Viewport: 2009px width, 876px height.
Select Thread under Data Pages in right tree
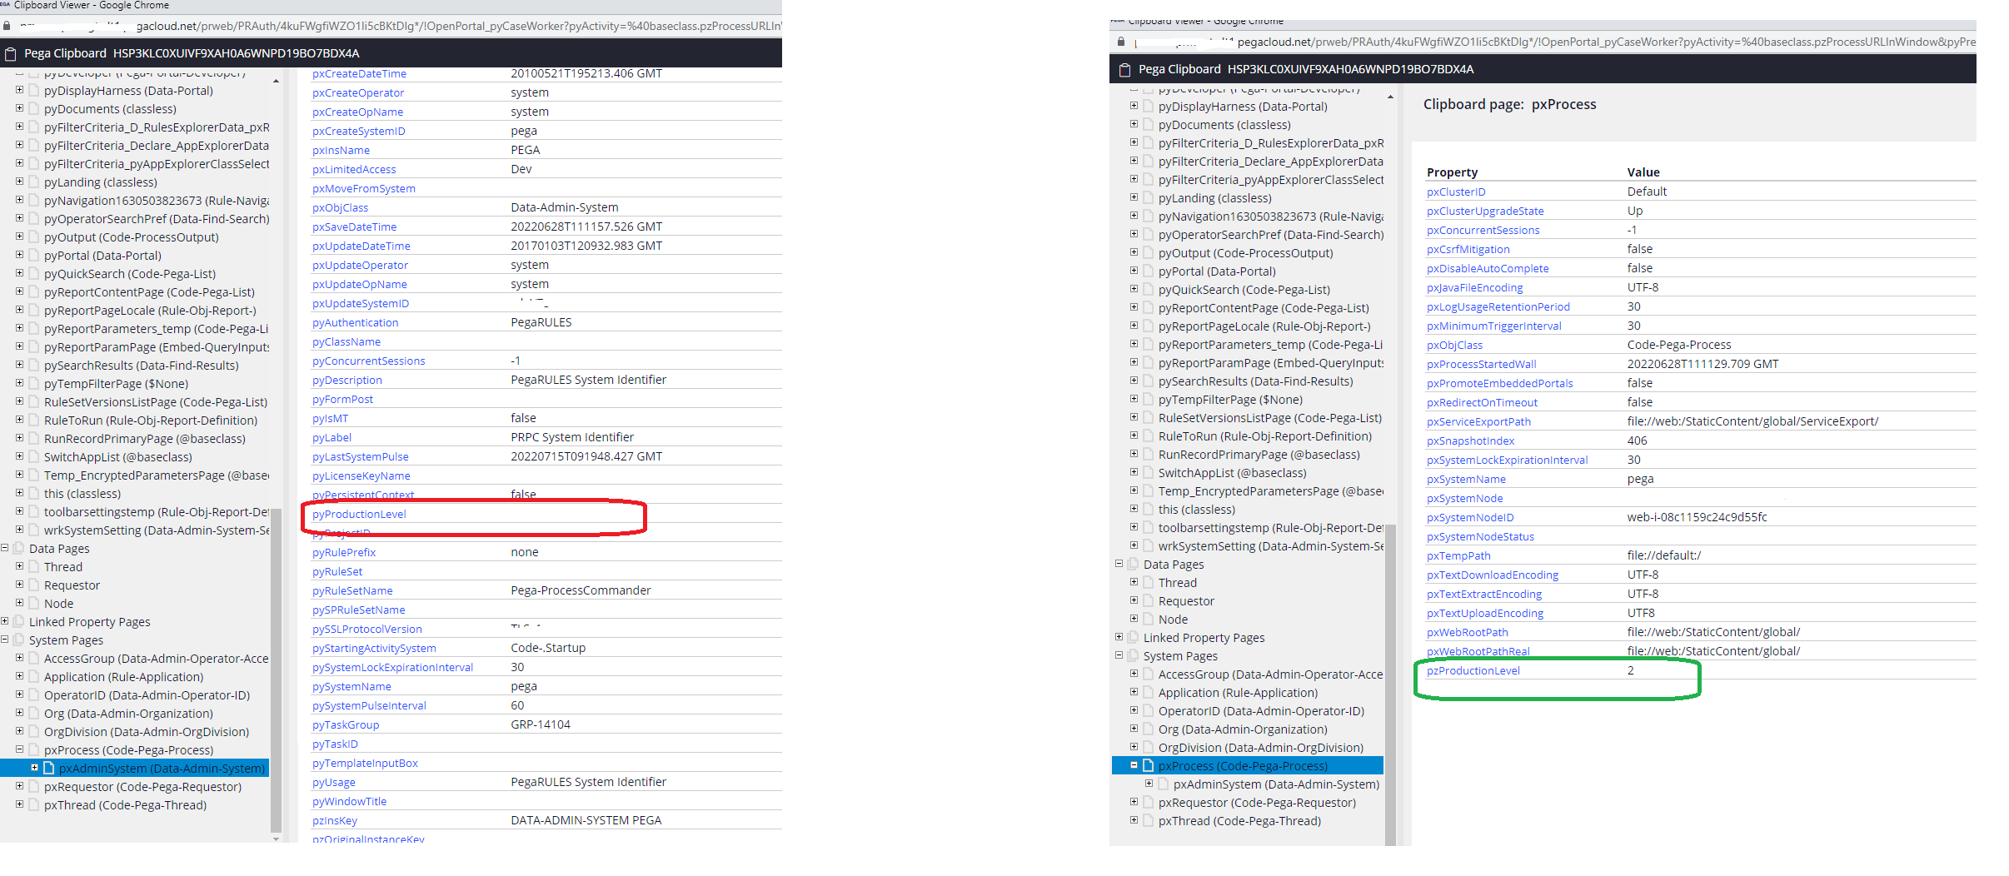1177,583
